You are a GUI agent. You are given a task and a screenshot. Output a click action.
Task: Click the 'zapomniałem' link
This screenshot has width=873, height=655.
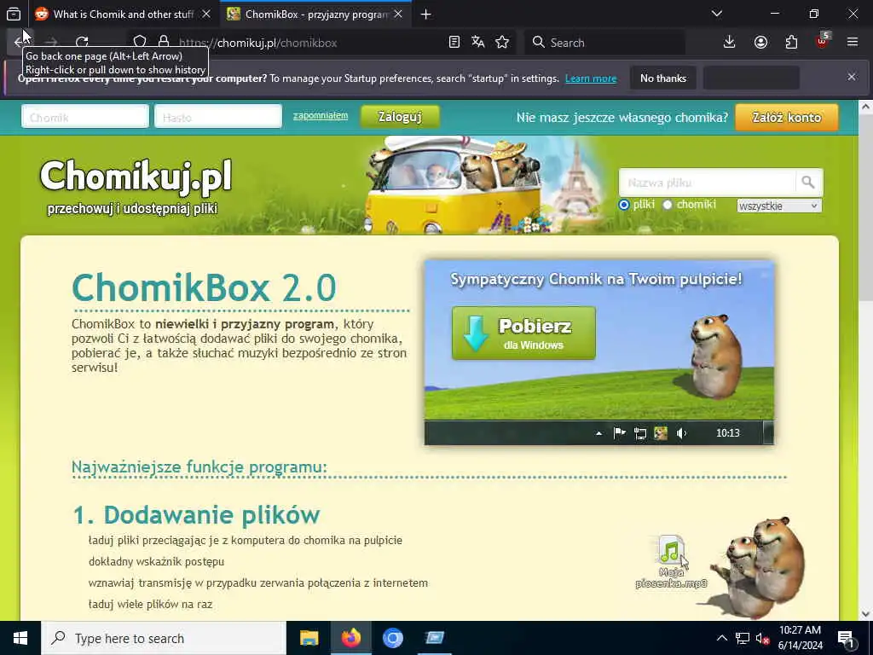click(321, 115)
